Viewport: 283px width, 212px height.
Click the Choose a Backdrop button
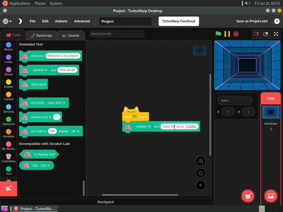click(x=271, y=196)
